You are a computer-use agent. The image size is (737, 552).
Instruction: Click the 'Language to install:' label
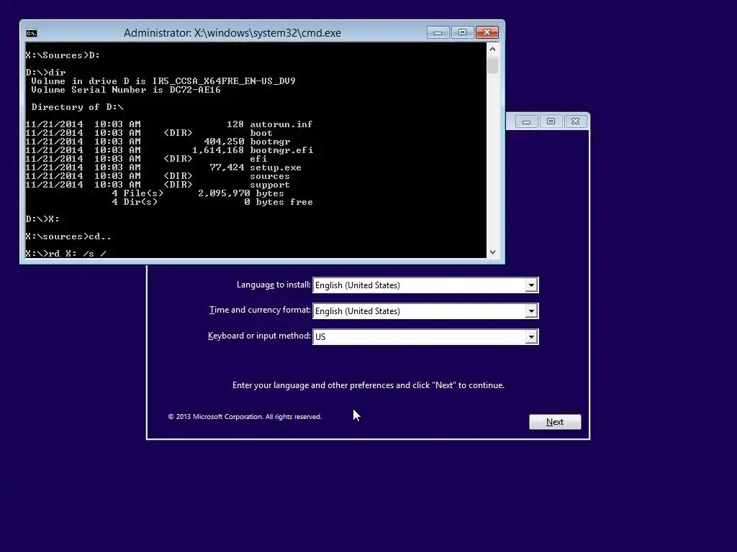coord(273,285)
